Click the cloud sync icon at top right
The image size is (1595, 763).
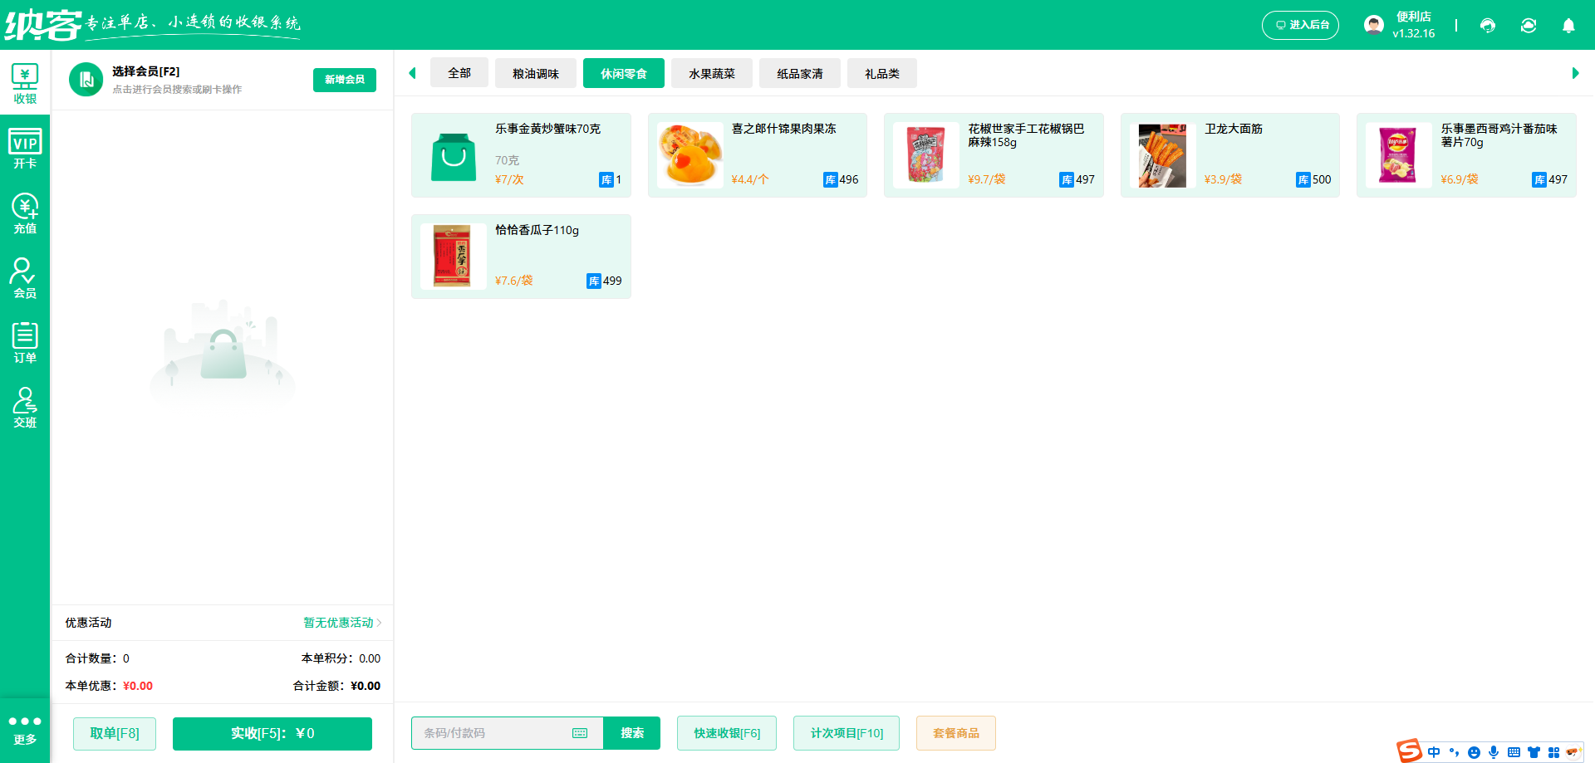(1529, 26)
